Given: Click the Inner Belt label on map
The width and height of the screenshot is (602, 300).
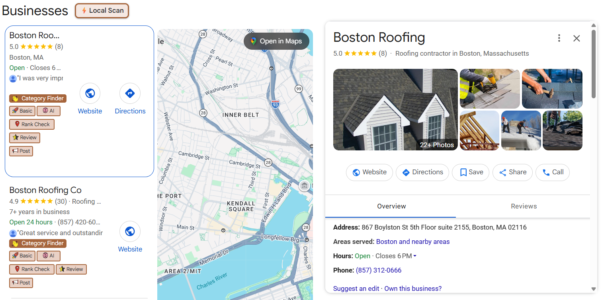Looking at the screenshot, I should pyautogui.click(x=240, y=115).
